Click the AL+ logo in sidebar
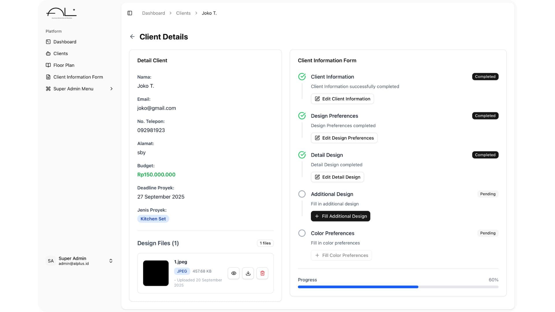The height and width of the screenshot is (312, 555). pyautogui.click(x=62, y=13)
